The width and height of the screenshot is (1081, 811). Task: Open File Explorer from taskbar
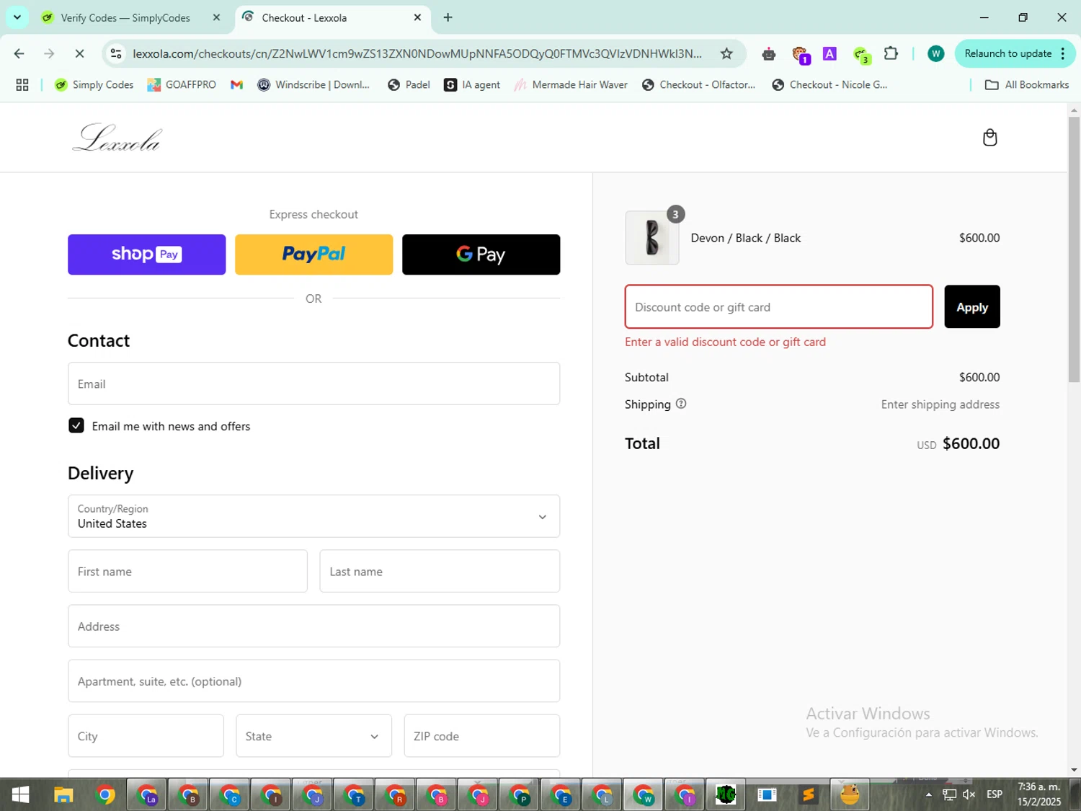pyautogui.click(x=63, y=794)
